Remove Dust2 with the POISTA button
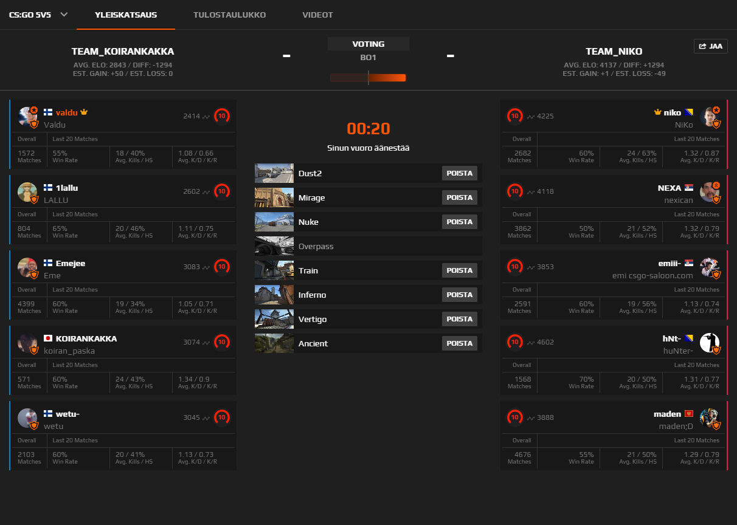Viewport: 737px width, 525px height. [x=460, y=173]
